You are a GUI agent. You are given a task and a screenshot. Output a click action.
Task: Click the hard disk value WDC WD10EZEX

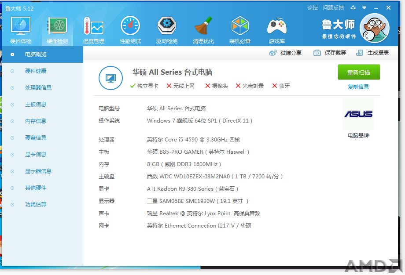[215, 177]
